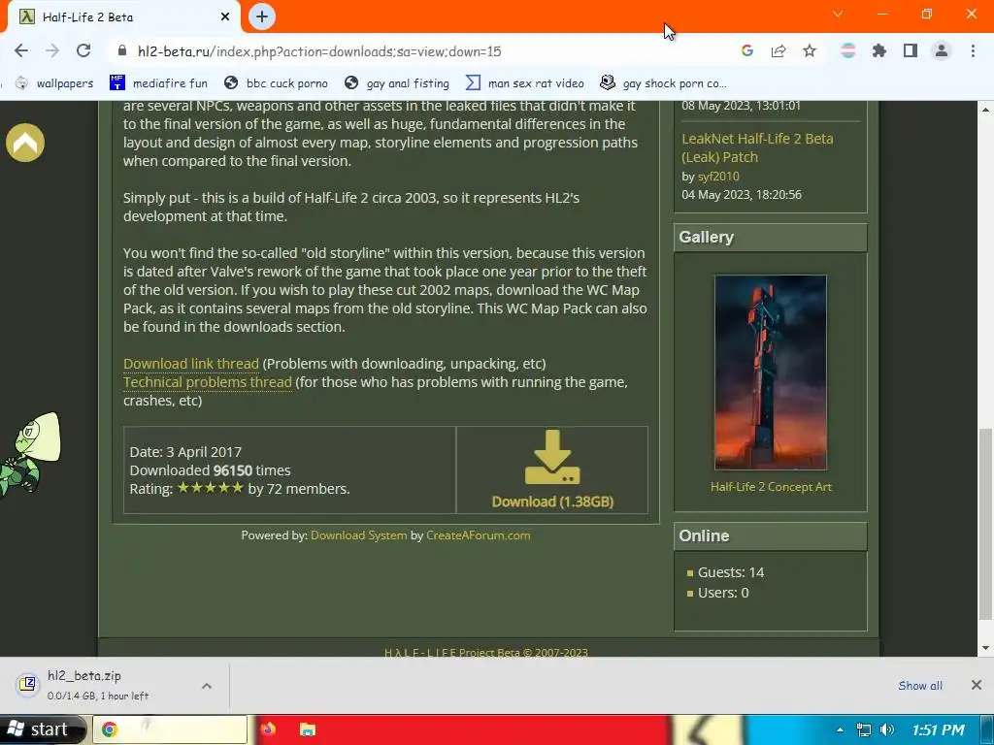The width and height of the screenshot is (994, 745).
Task: Open the Chrome profile avatar
Action: [x=942, y=50]
